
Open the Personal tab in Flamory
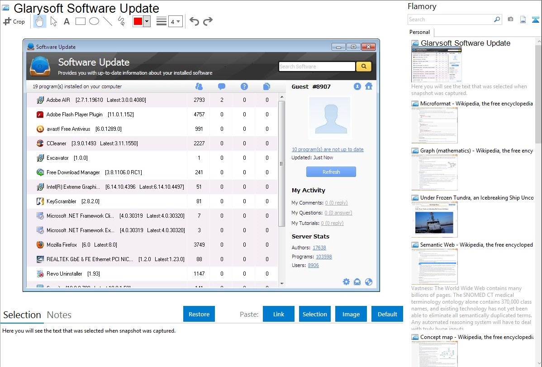point(420,32)
